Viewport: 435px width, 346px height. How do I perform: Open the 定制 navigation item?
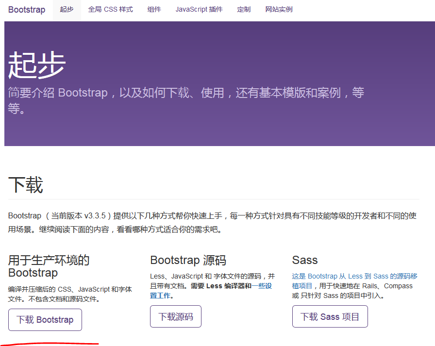click(x=244, y=9)
